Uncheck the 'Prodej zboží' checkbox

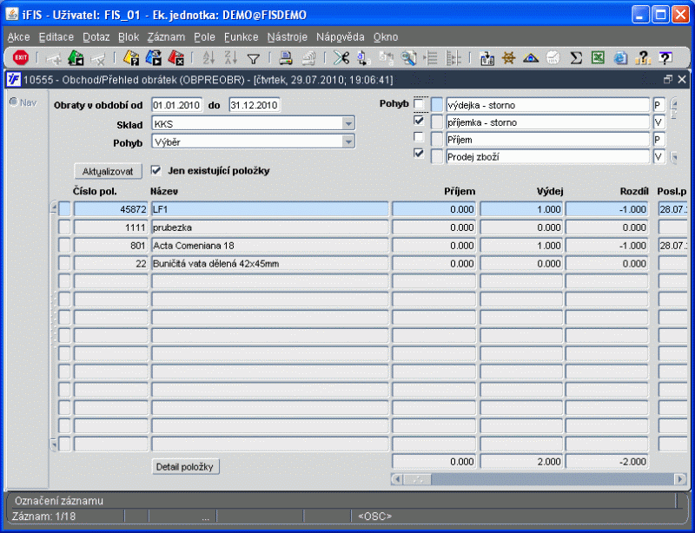click(419, 154)
